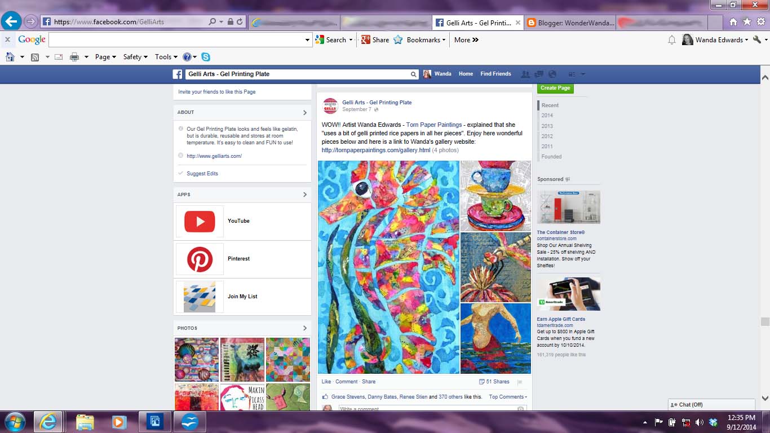Open Windows Start button

click(14, 422)
